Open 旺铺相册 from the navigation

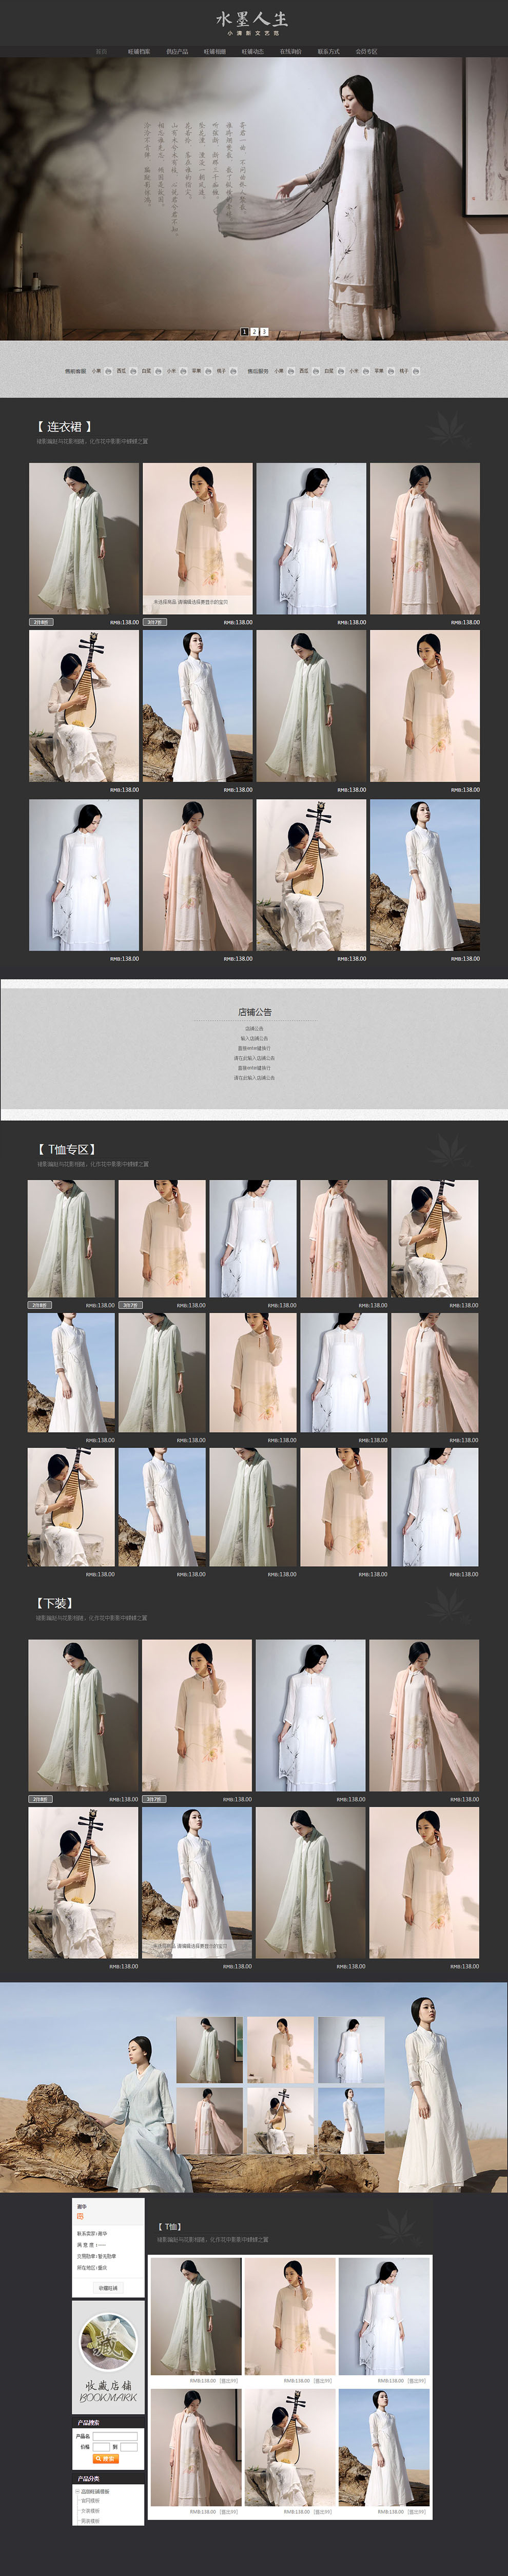coord(215,51)
